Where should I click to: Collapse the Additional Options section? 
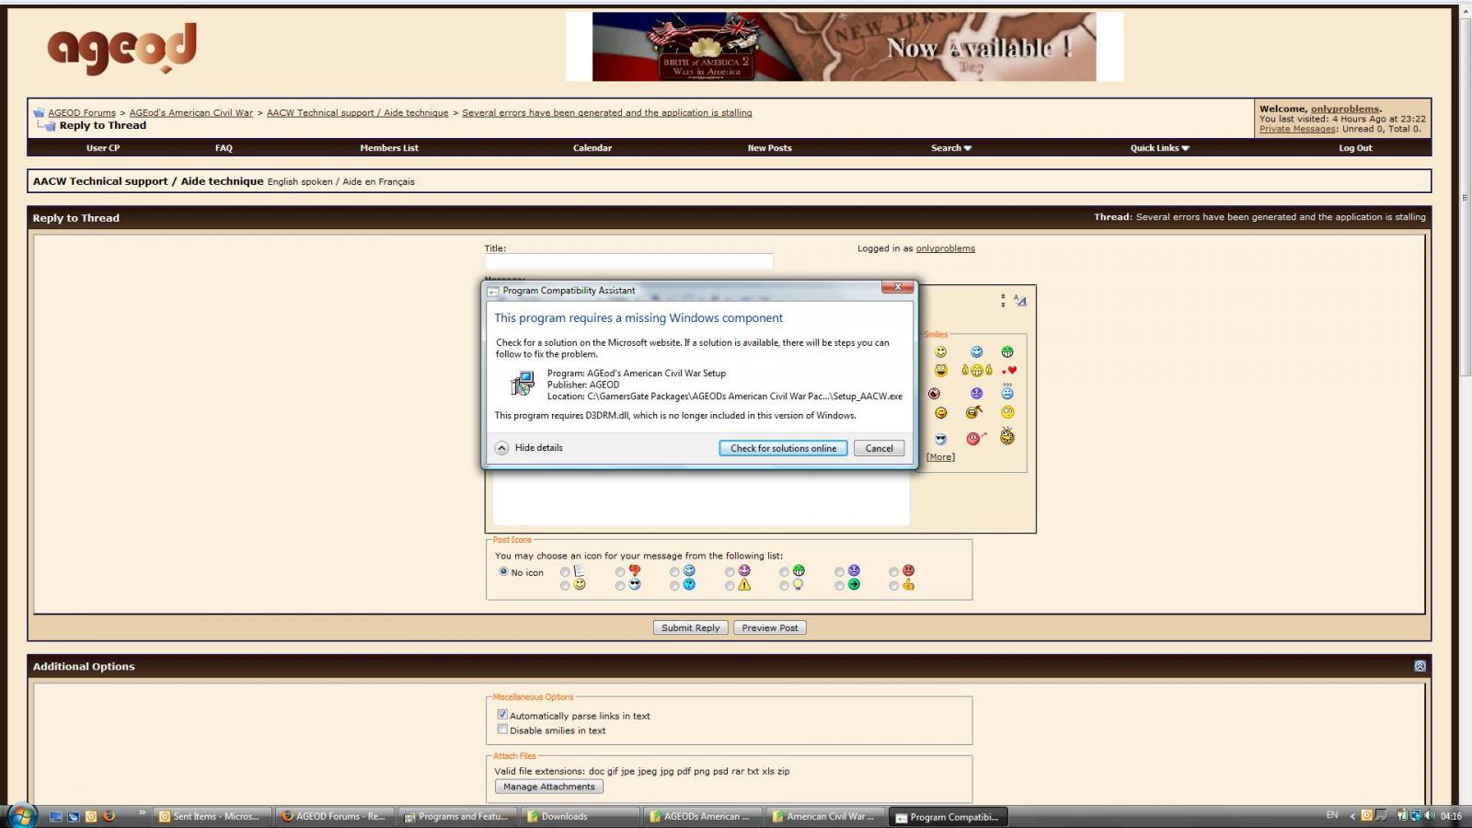(1420, 666)
